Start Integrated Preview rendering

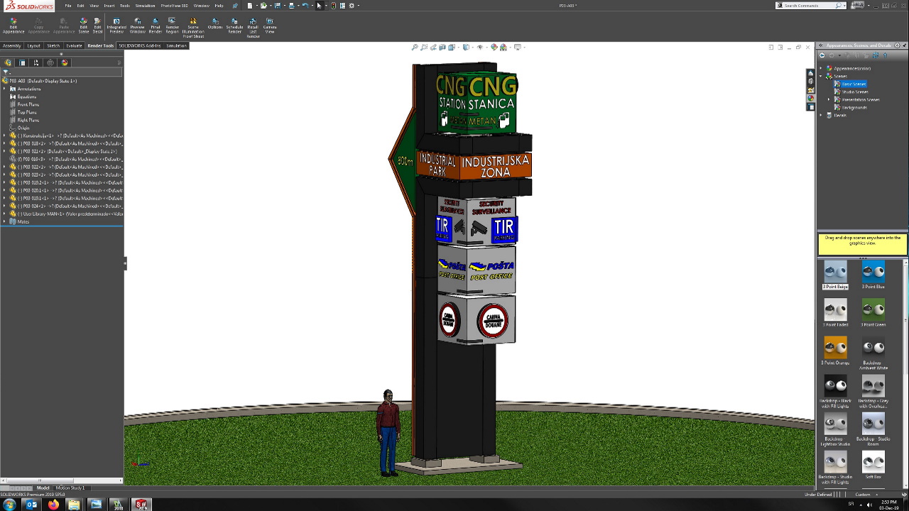[x=116, y=25]
